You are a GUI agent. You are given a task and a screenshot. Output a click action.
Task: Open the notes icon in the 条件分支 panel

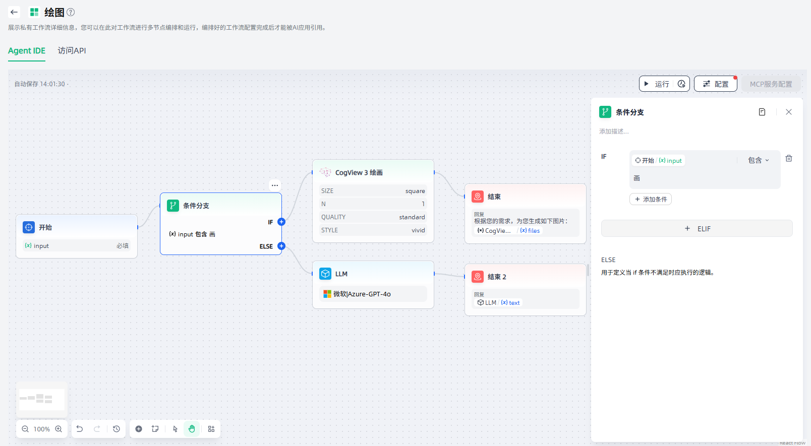point(762,112)
